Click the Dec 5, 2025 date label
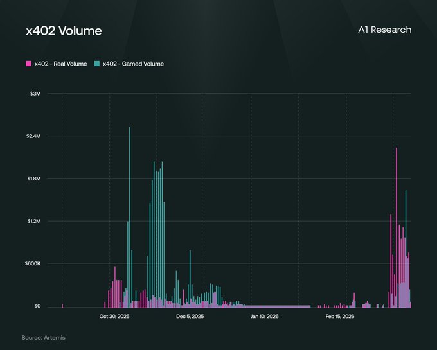 pyautogui.click(x=190, y=316)
